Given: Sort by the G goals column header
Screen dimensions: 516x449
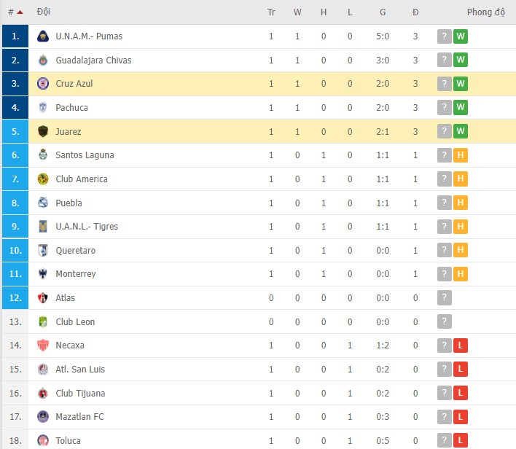Looking at the screenshot, I should click(x=383, y=12).
